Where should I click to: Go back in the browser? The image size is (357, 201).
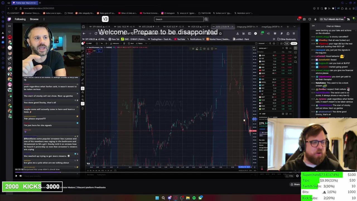pos(8,8)
